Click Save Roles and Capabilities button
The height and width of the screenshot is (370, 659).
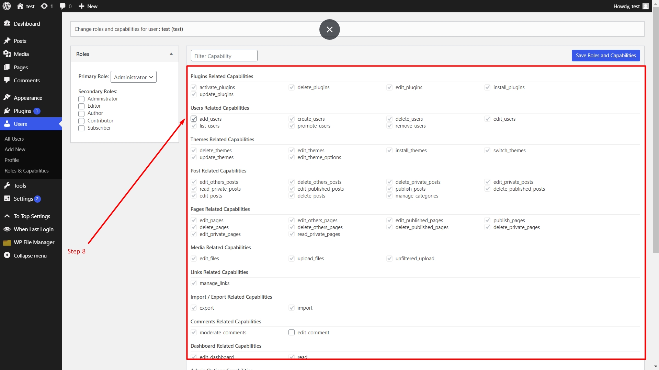606,56
